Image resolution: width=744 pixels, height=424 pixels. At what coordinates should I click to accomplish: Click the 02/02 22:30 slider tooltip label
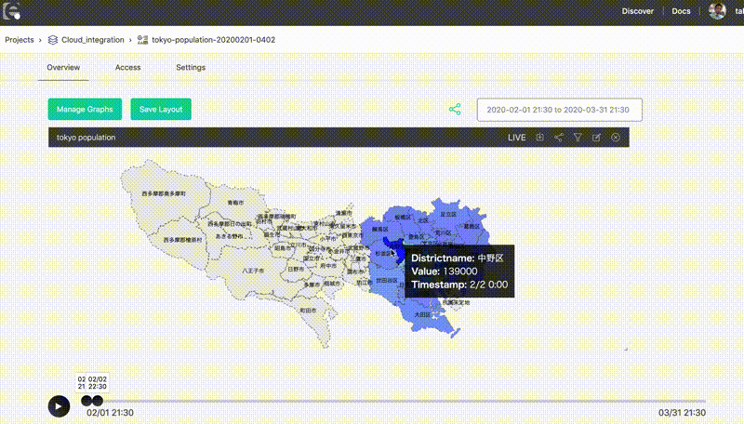98,383
